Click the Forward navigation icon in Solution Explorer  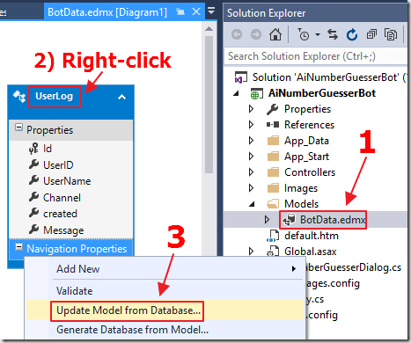[x=256, y=34]
